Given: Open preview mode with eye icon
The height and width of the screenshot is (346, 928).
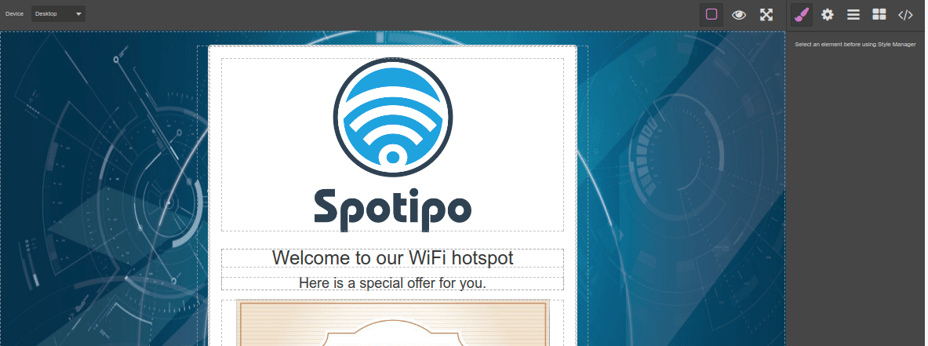Looking at the screenshot, I should click(739, 15).
